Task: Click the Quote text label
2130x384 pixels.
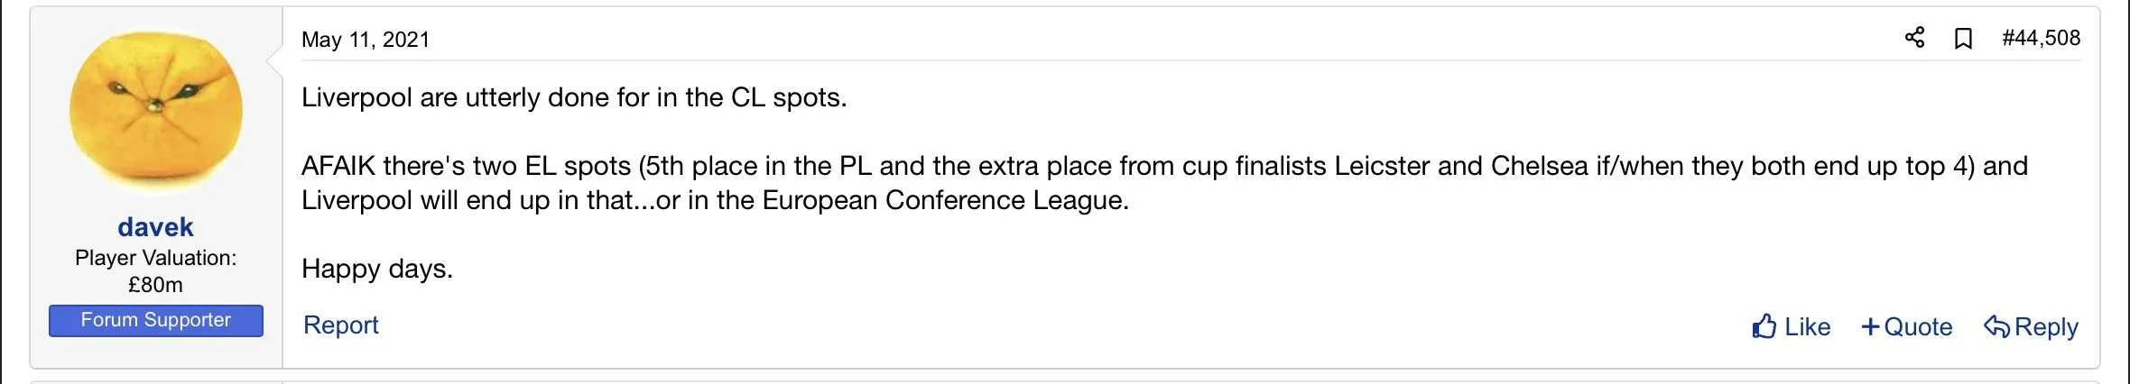Action: point(1918,326)
